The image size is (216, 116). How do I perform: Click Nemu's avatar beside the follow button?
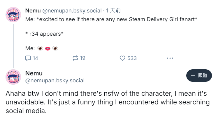[13, 77]
